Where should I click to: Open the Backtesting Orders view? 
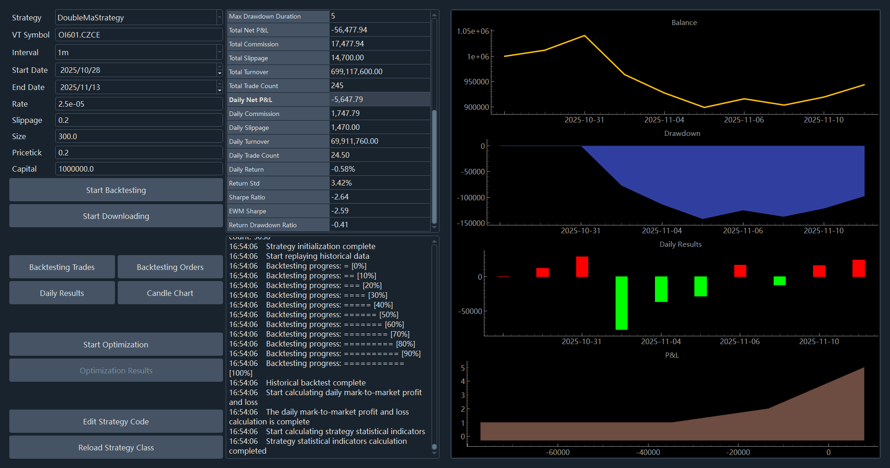click(x=170, y=267)
